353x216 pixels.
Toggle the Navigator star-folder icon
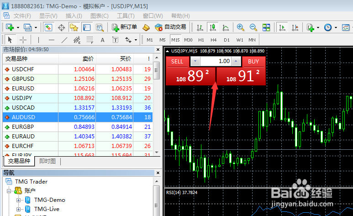(x=74, y=27)
